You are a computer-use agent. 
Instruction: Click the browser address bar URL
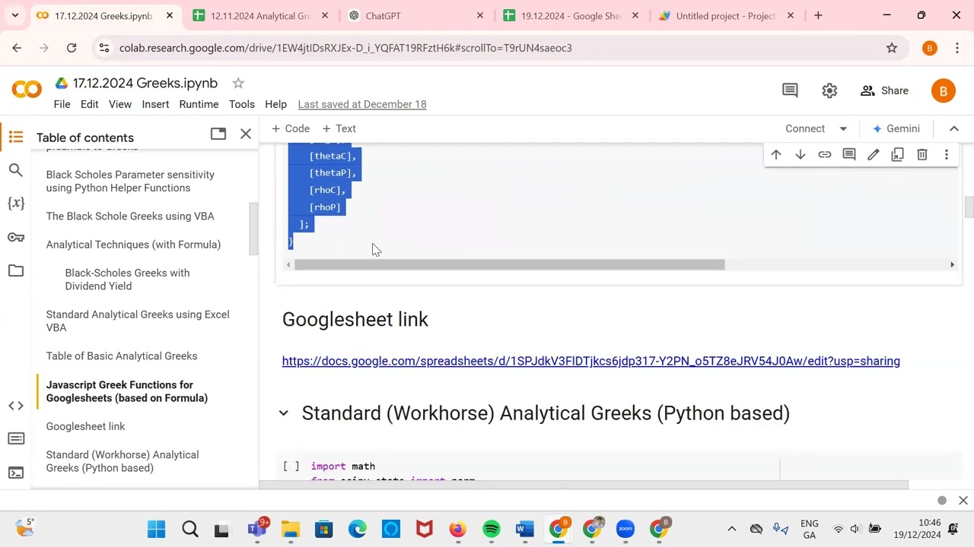tap(345, 48)
